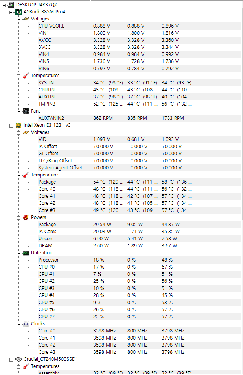Click the thermometer icon under ASRock motherboard
243x375 pixels.
coord(26,75)
